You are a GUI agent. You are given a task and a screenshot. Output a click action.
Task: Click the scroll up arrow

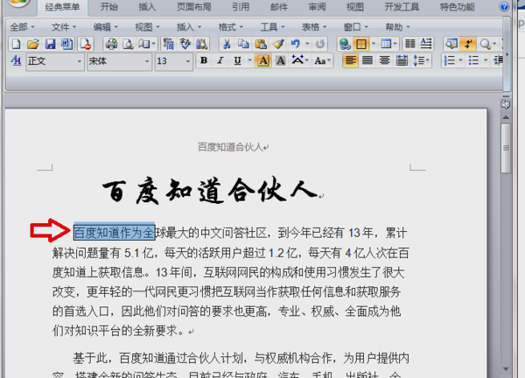(506, 117)
